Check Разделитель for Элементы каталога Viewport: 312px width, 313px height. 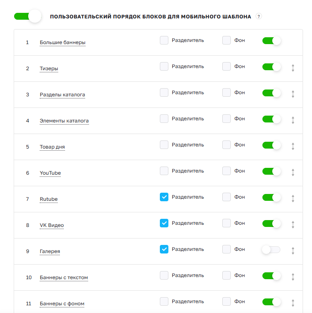pyautogui.click(x=164, y=119)
